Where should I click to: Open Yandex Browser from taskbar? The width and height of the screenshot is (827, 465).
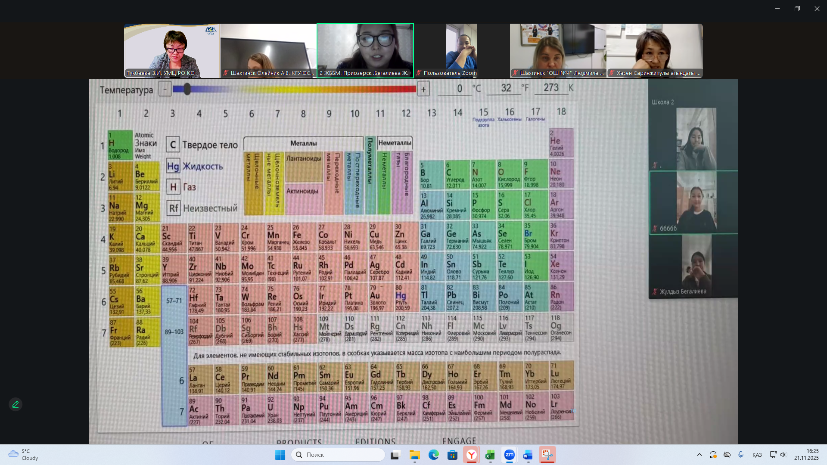pyautogui.click(x=472, y=455)
